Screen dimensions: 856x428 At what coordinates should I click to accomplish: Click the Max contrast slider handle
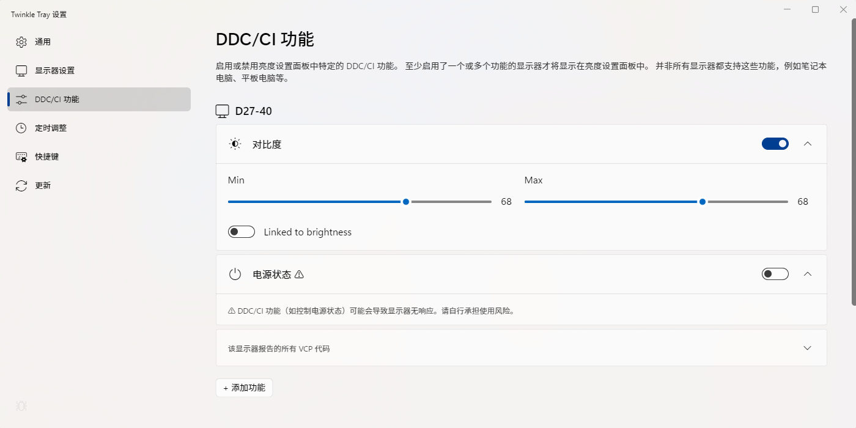(x=703, y=202)
